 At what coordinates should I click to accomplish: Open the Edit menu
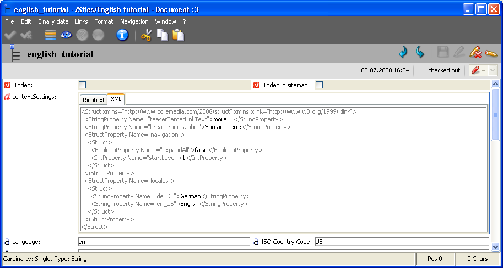26,21
